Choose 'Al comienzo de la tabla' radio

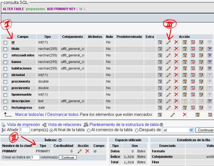89,130
